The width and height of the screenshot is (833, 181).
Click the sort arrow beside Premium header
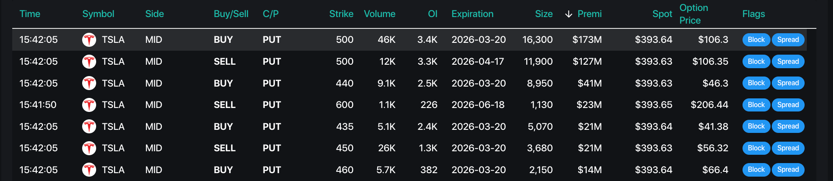click(569, 14)
